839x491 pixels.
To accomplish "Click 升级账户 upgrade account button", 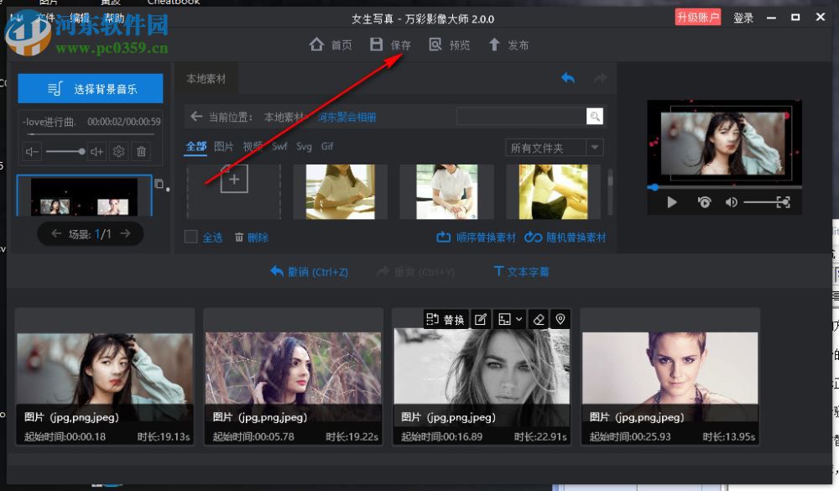I will [698, 17].
